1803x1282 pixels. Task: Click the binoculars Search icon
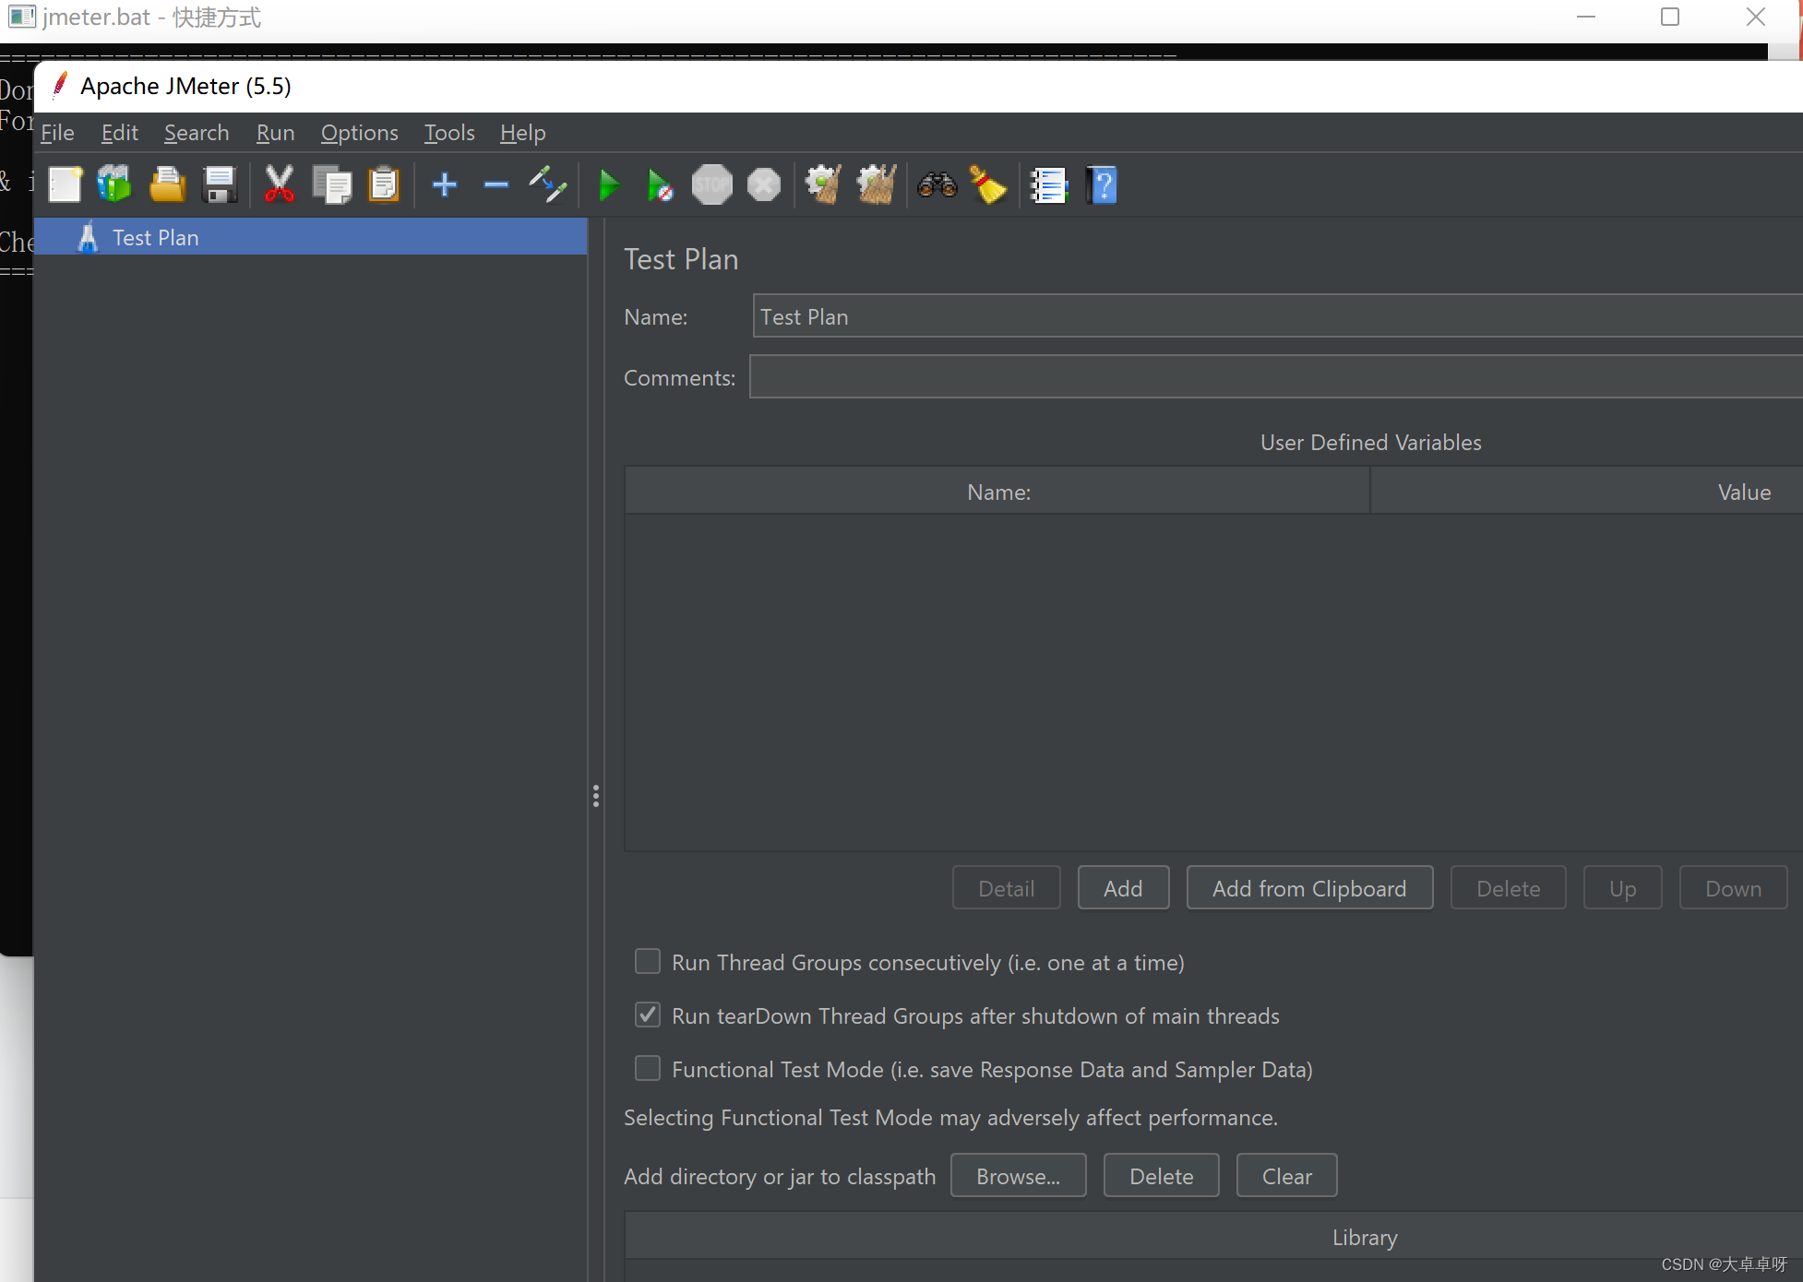click(x=937, y=185)
